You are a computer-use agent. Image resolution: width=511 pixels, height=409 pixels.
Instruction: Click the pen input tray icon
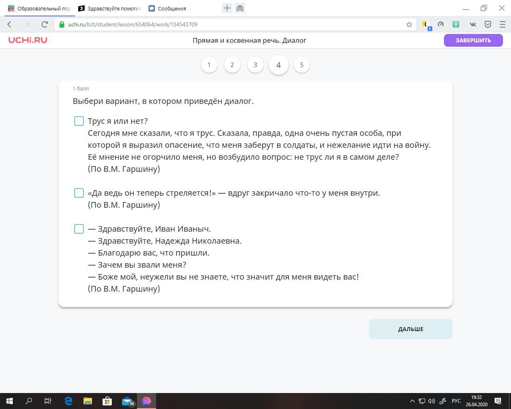(443, 401)
